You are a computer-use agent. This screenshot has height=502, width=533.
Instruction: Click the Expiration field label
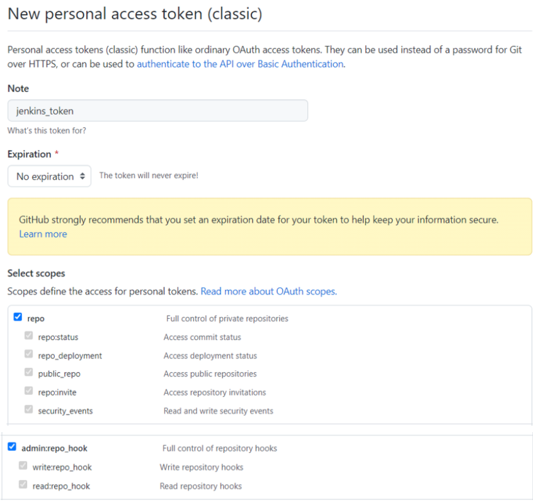(x=29, y=154)
